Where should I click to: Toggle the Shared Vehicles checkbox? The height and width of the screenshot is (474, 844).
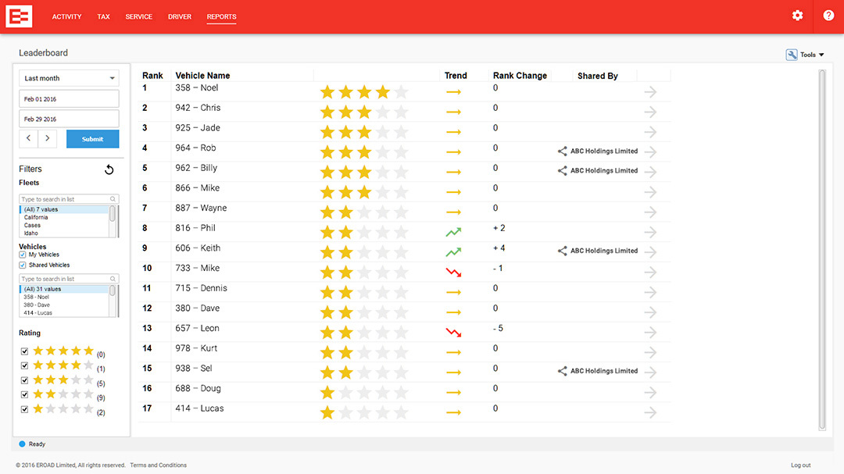click(x=23, y=266)
